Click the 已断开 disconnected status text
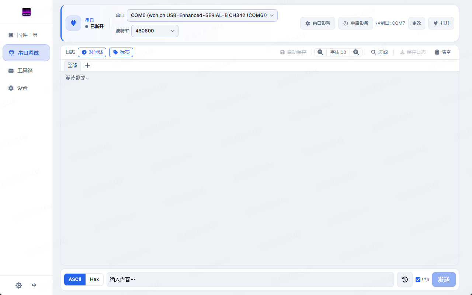472x295 pixels. coord(97,27)
